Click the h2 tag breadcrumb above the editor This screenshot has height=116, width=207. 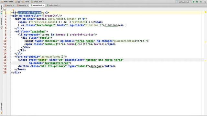[x=5, y=9]
